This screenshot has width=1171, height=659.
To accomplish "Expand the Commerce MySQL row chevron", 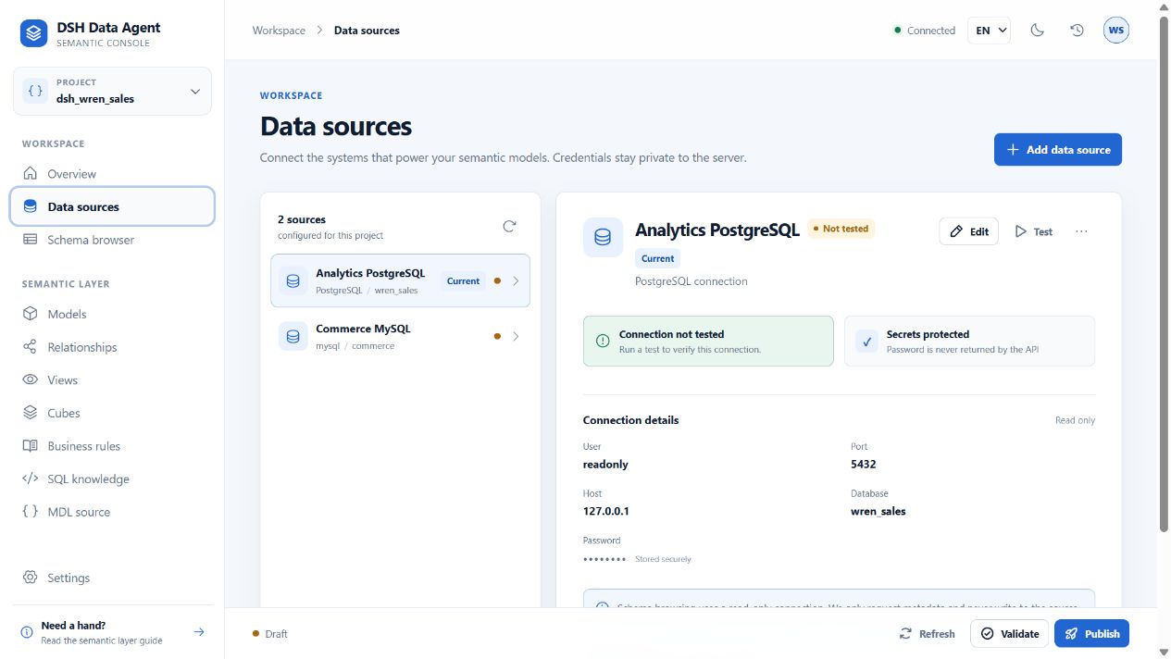I will (x=516, y=336).
